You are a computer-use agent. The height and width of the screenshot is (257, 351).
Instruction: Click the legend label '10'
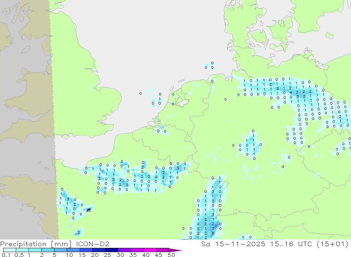click(x=69, y=255)
